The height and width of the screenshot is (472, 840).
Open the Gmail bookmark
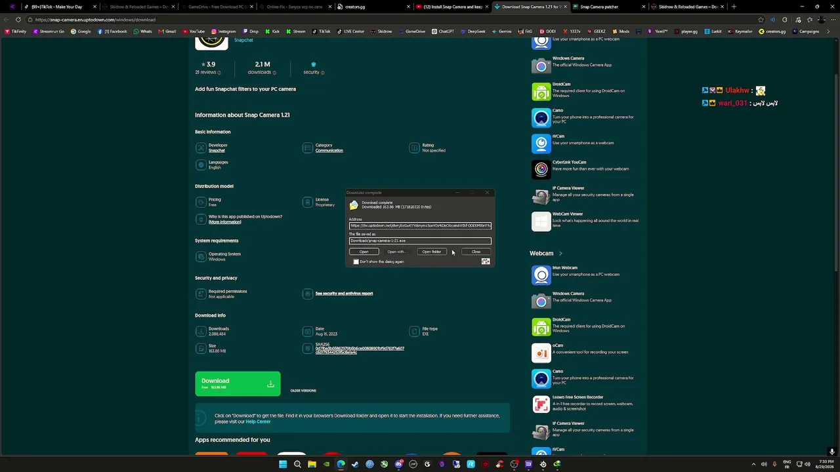pos(167,31)
